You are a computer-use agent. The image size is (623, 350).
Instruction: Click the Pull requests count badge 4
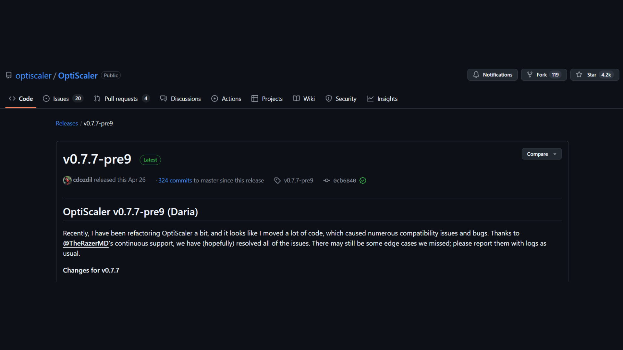tap(146, 99)
